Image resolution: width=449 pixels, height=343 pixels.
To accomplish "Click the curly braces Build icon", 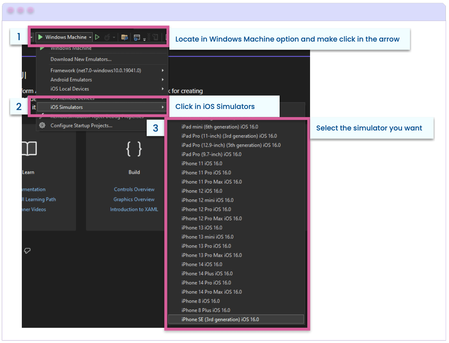I will (x=134, y=149).
